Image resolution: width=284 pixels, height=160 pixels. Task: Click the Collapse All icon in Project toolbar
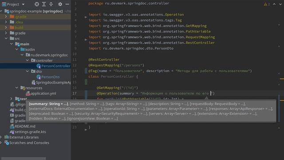[51, 4]
